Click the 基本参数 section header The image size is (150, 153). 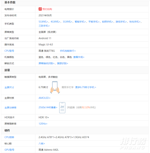(10, 2)
